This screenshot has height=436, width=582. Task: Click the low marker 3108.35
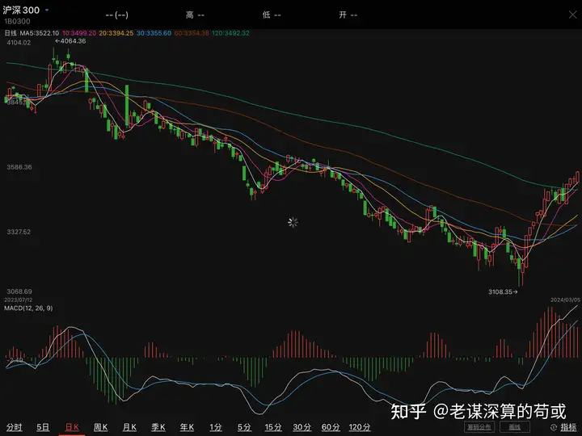pyautogui.click(x=503, y=291)
